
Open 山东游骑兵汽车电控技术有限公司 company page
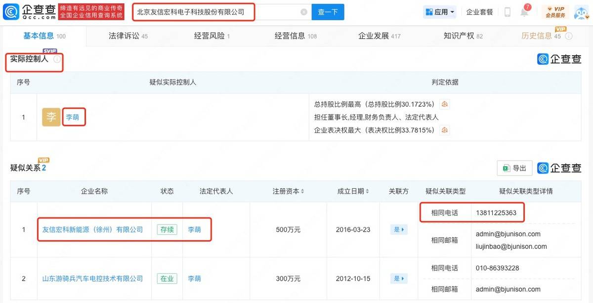pos(93,279)
